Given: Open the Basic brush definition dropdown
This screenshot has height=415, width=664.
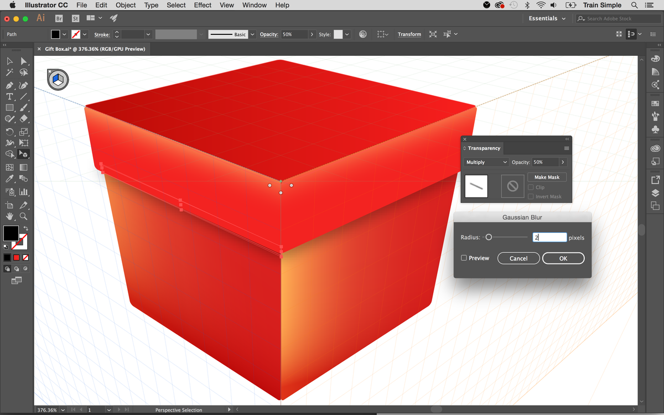Looking at the screenshot, I should click(x=252, y=34).
